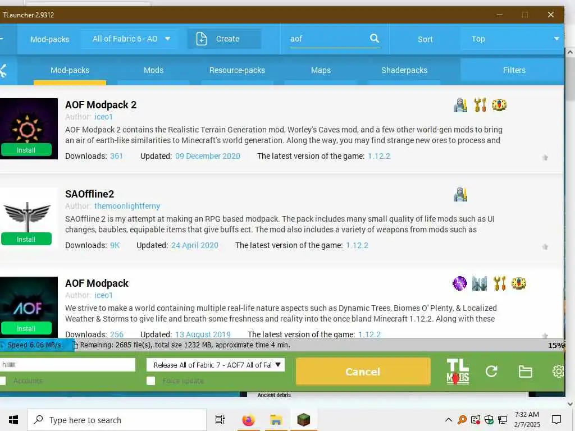
Task: Click the map category icon on AOF Modpack
Action: click(x=480, y=283)
